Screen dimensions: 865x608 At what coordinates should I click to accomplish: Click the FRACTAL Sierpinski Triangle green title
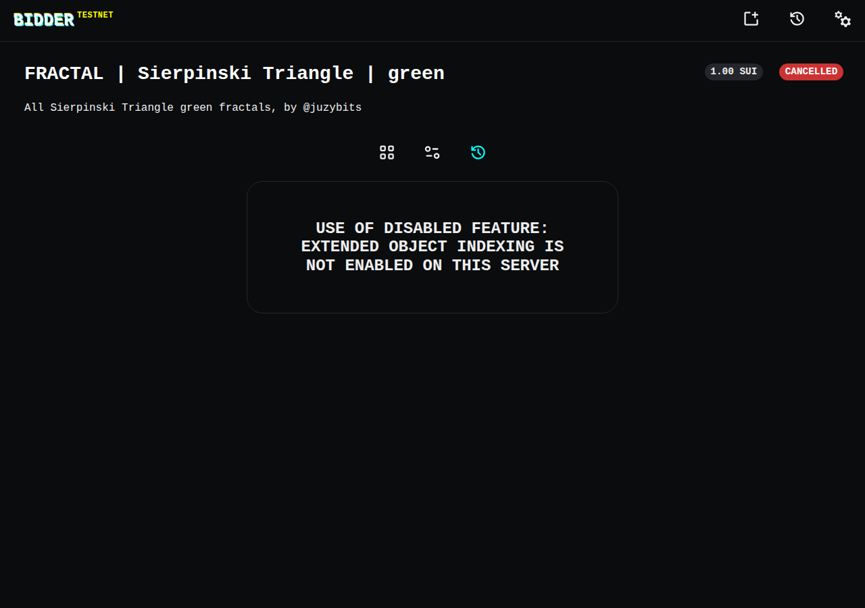pos(234,74)
